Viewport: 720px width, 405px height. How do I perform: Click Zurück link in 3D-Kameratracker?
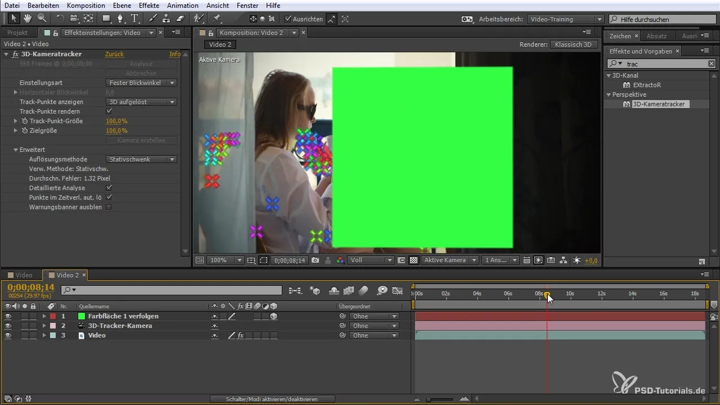click(x=115, y=54)
